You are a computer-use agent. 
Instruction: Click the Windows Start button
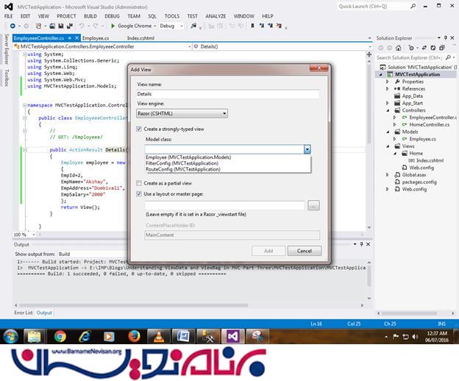click(11, 336)
